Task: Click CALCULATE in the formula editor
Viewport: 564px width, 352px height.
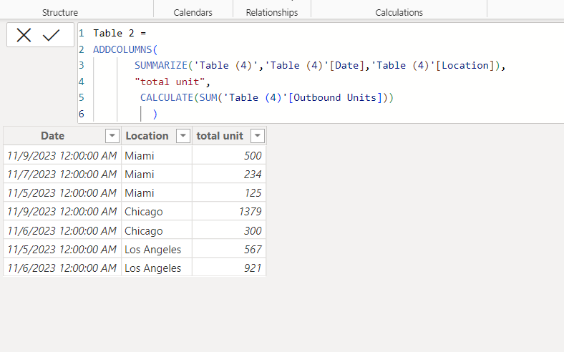Action: click(167, 98)
